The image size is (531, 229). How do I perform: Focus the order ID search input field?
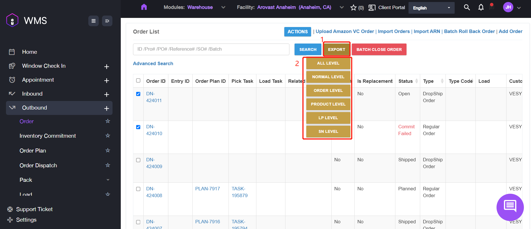(211, 49)
